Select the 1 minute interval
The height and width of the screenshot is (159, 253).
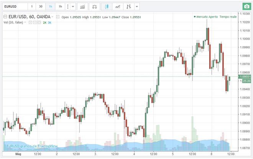point(32,7)
